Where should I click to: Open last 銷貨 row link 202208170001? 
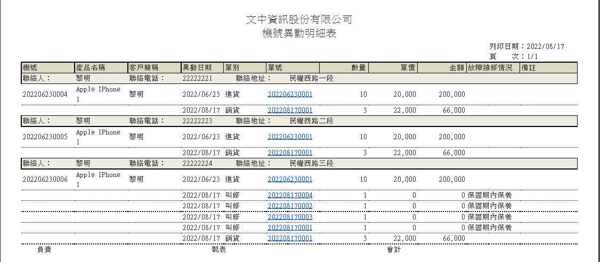pos(290,239)
